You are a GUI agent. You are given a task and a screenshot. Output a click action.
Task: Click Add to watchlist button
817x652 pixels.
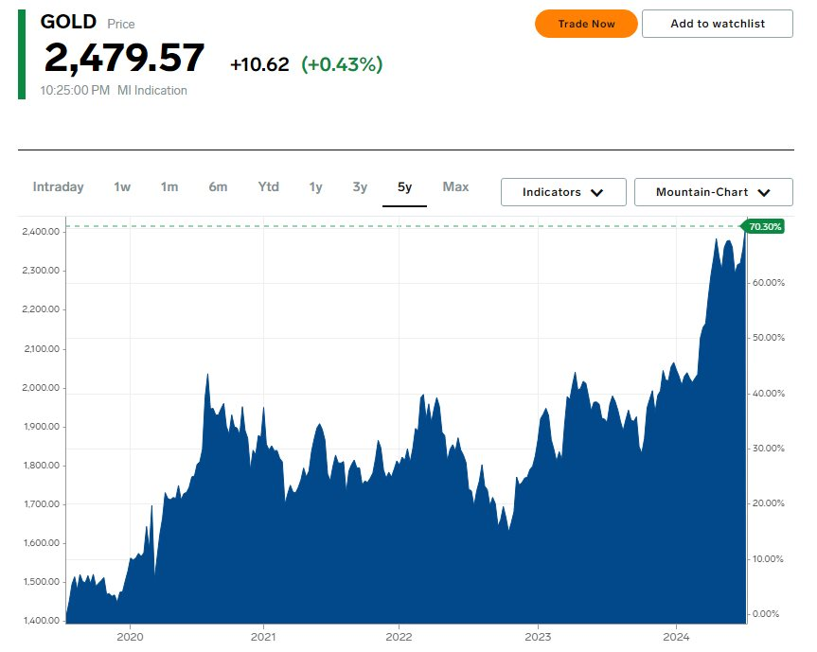point(718,24)
